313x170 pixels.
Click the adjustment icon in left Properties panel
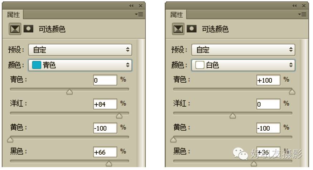point(15,29)
